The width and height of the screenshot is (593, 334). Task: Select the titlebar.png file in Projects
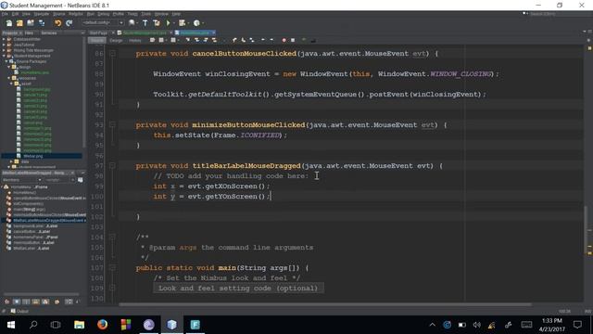[x=33, y=156]
